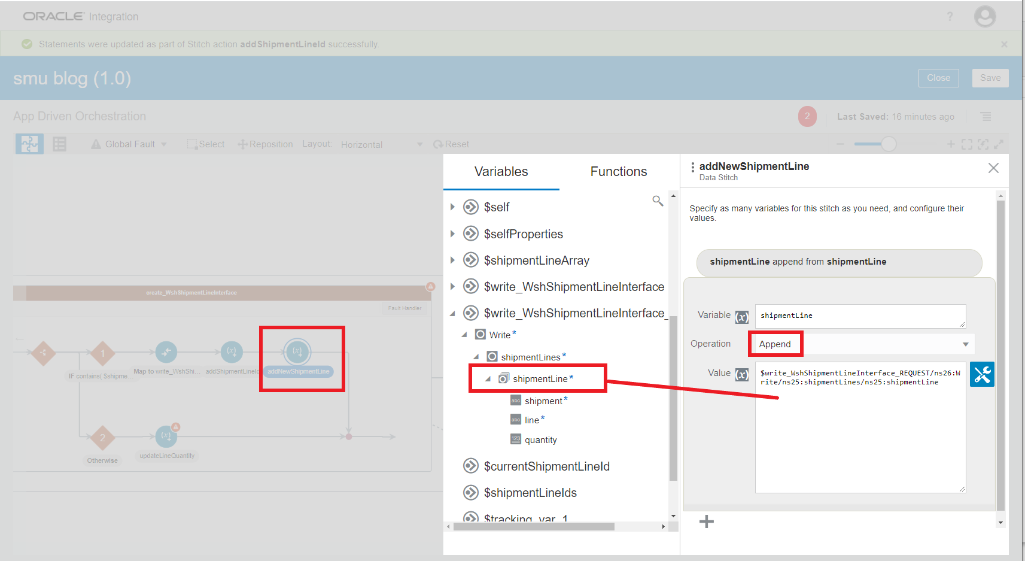This screenshot has width=1025, height=561.
Task: Click the Close button in header
Action: tap(938, 78)
